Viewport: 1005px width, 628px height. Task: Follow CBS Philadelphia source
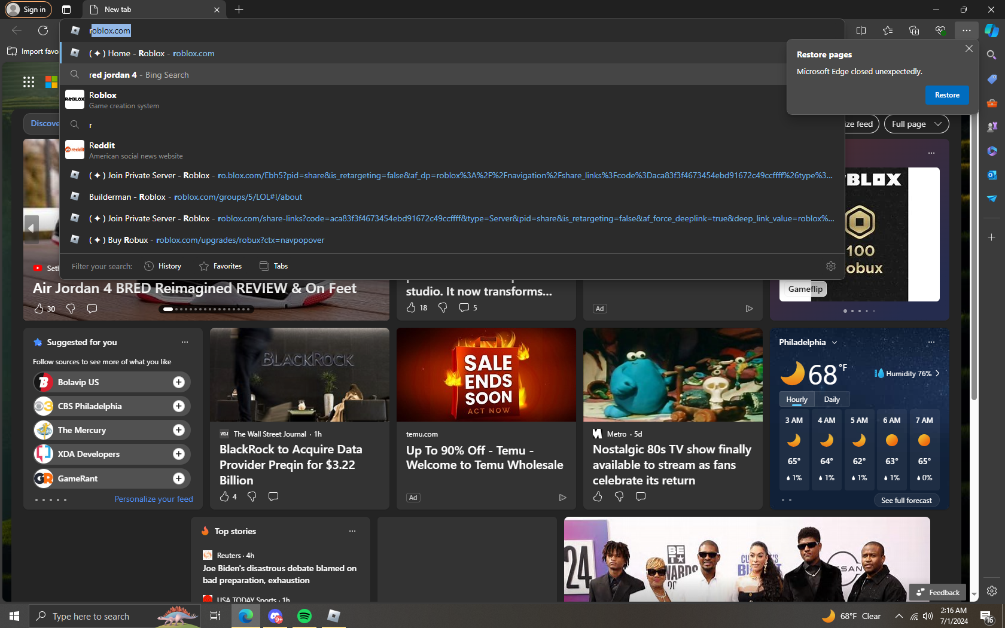tap(179, 406)
